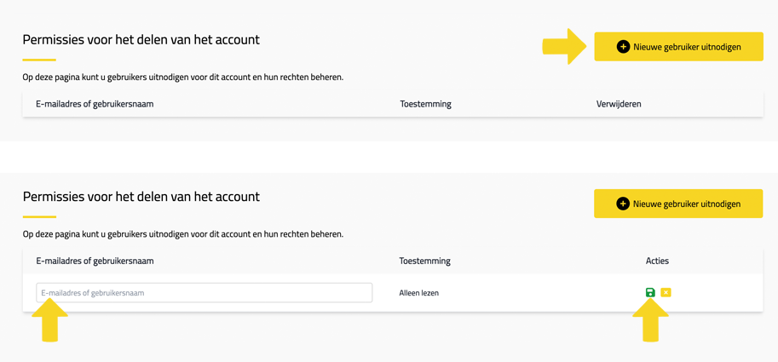Click the 'Acties' column header
The width and height of the screenshot is (778, 362).
point(657,261)
